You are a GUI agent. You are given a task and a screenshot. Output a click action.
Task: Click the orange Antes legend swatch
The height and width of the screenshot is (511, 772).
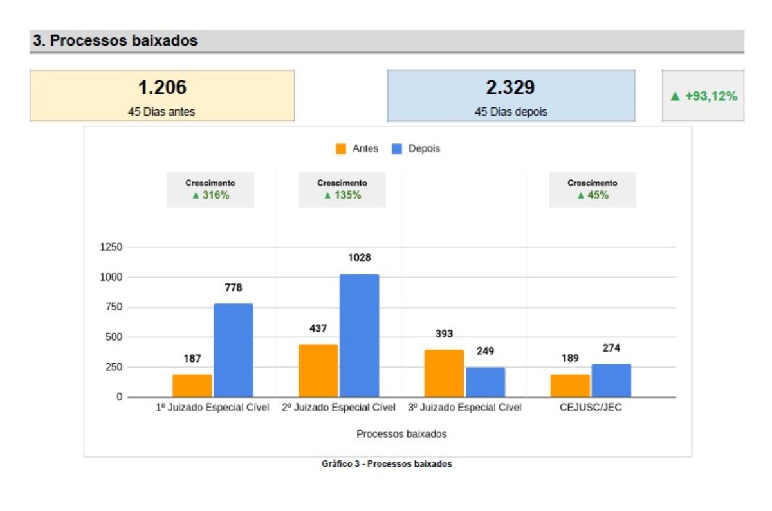click(341, 149)
